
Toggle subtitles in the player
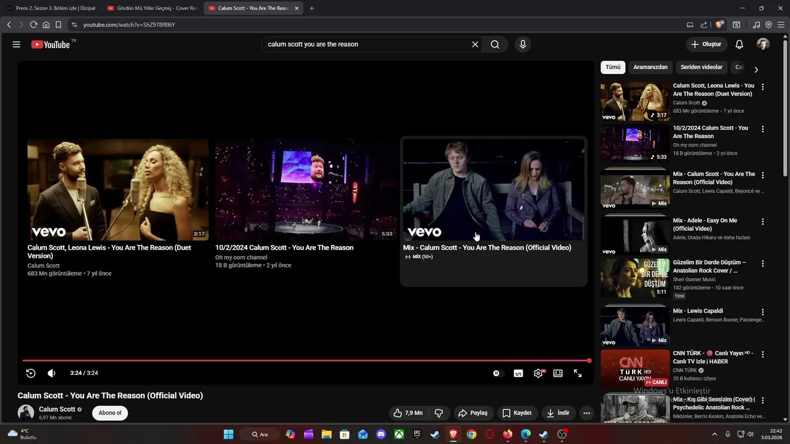(x=518, y=373)
